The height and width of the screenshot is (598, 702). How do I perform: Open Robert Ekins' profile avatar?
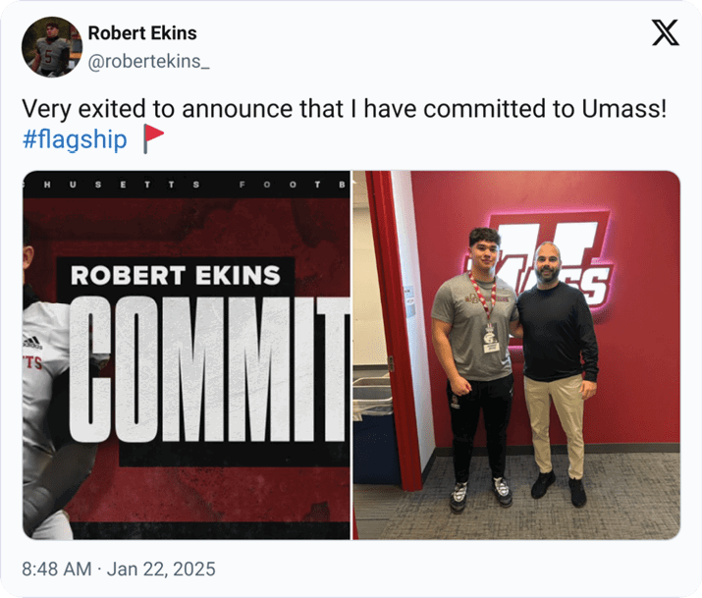pyautogui.click(x=51, y=46)
